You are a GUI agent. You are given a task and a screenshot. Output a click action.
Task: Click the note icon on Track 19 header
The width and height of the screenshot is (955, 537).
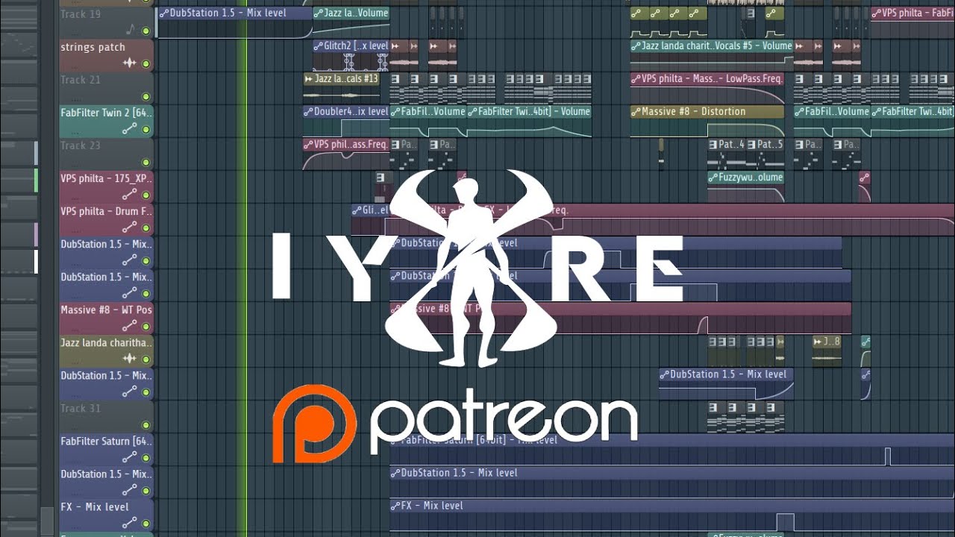click(x=131, y=31)
